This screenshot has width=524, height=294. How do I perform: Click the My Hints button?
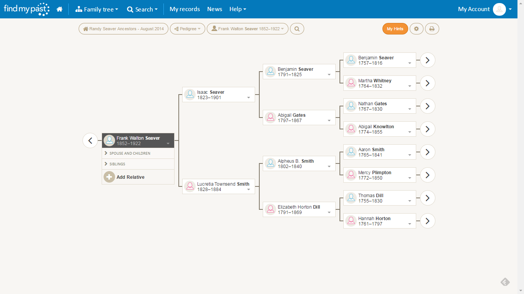395,29
